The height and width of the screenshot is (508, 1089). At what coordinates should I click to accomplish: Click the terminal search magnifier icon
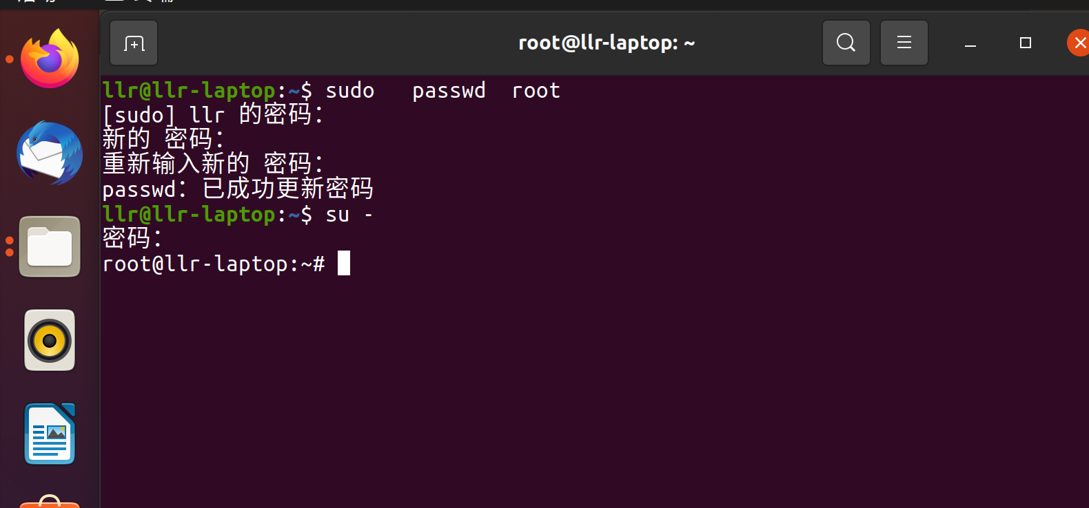point(846,42)
